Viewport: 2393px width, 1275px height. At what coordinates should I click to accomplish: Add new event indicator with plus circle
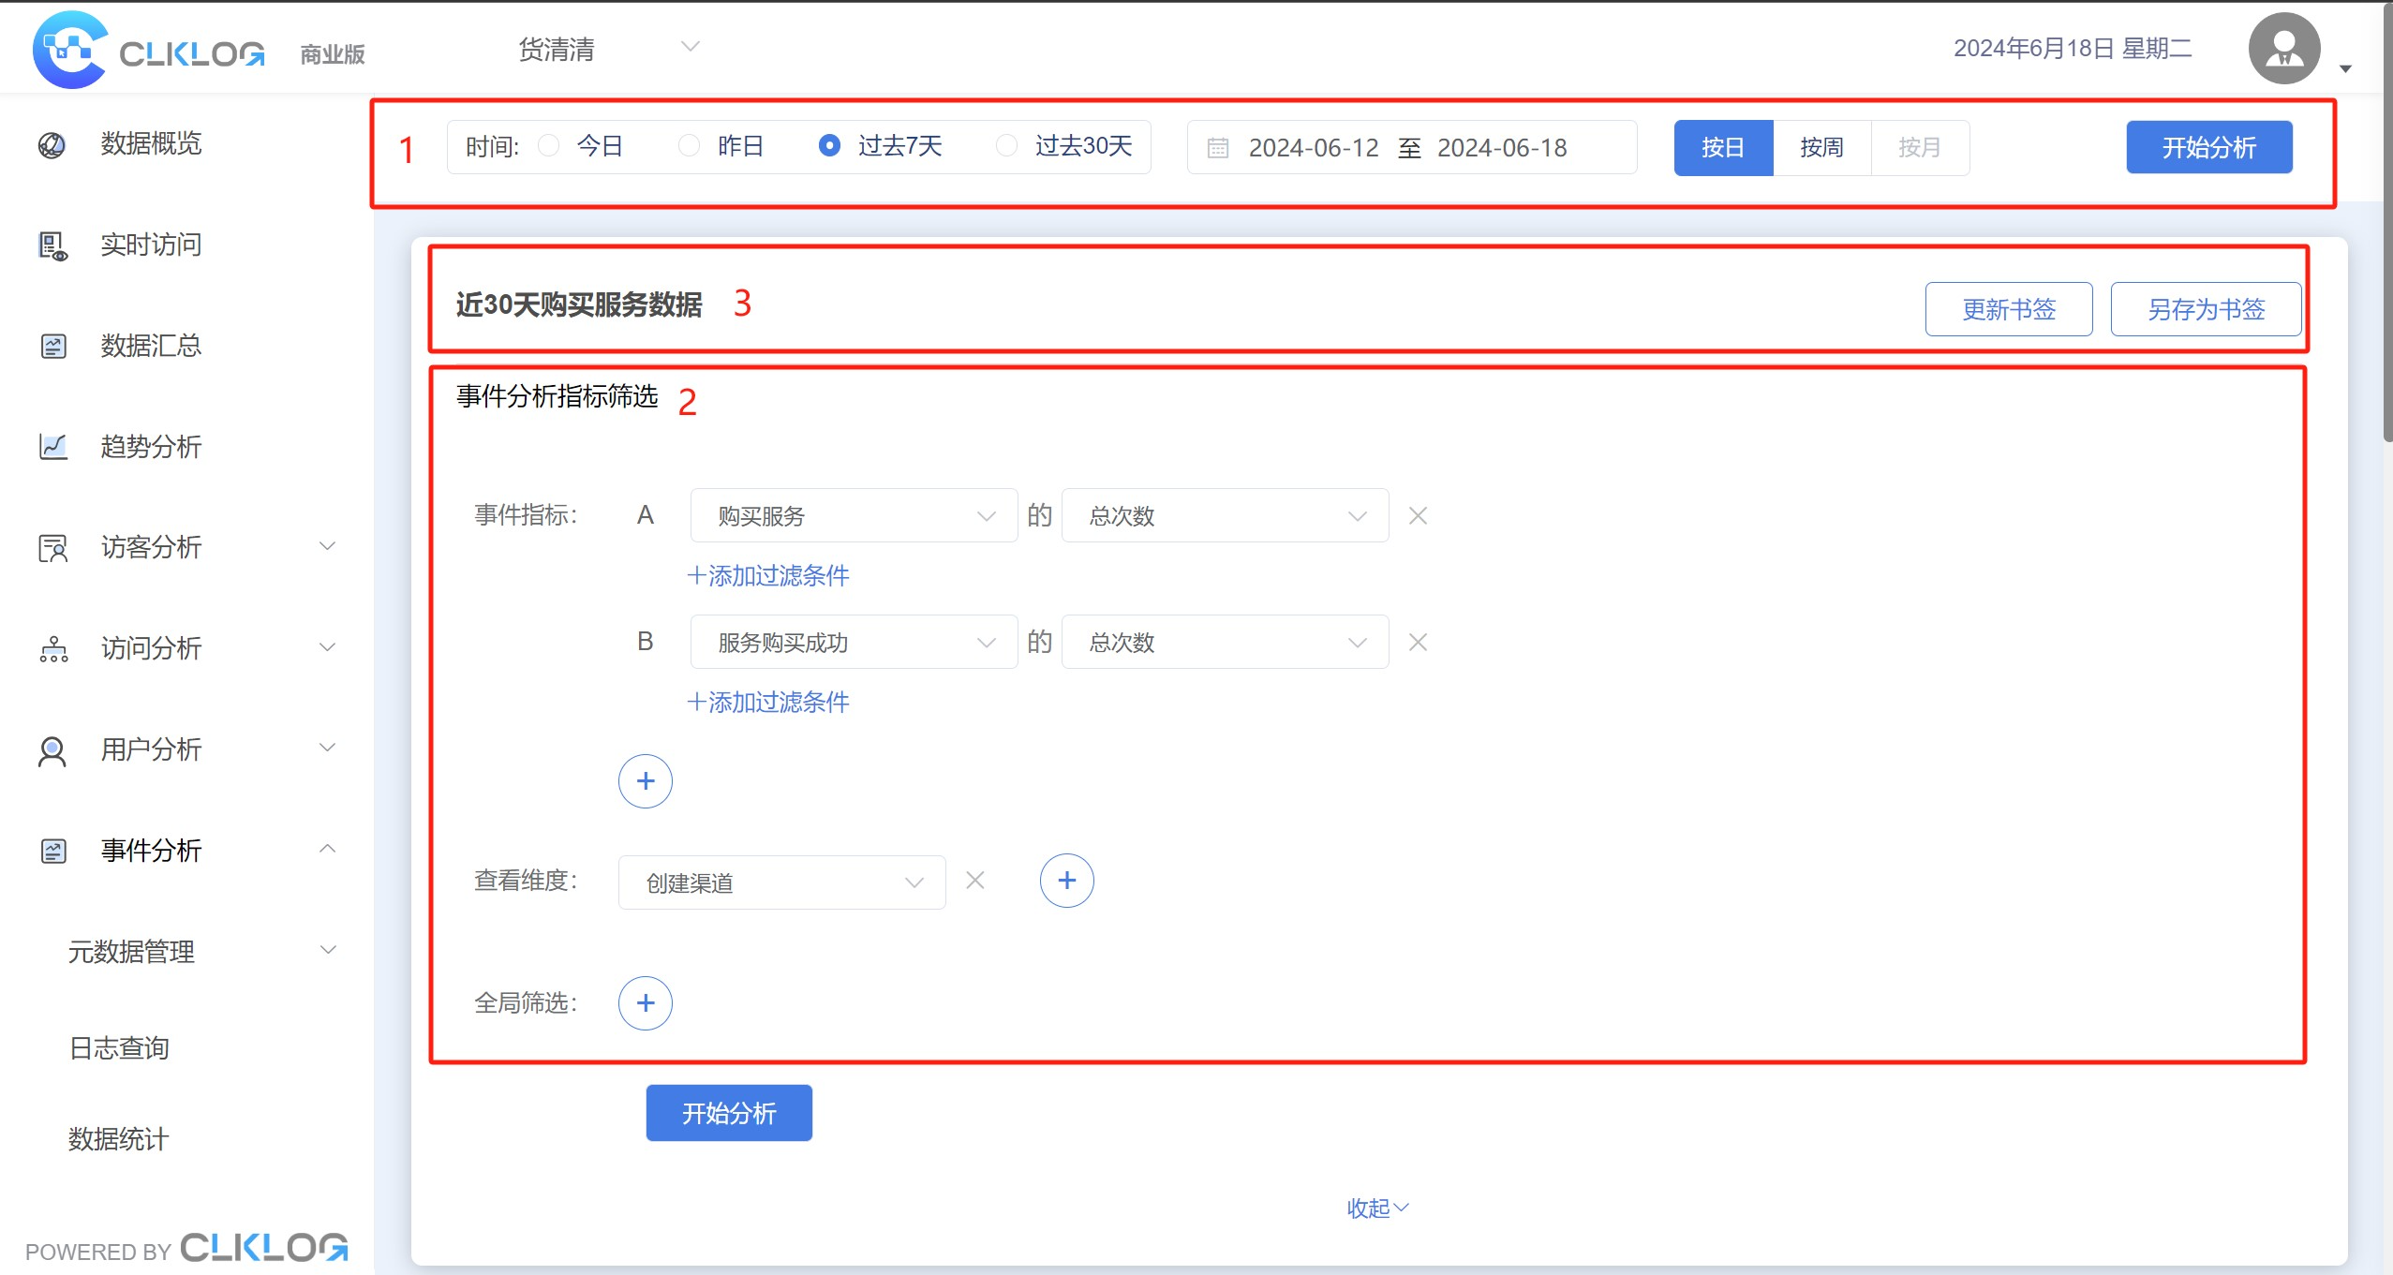645,781
